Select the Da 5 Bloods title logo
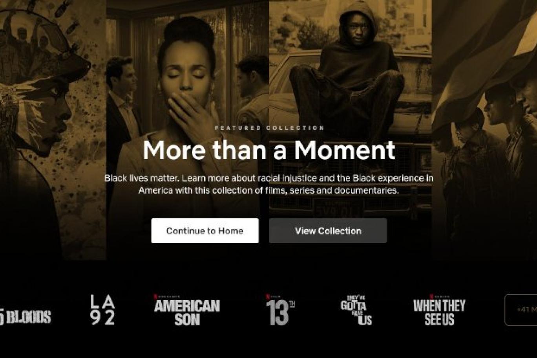 tap(26, 317)
